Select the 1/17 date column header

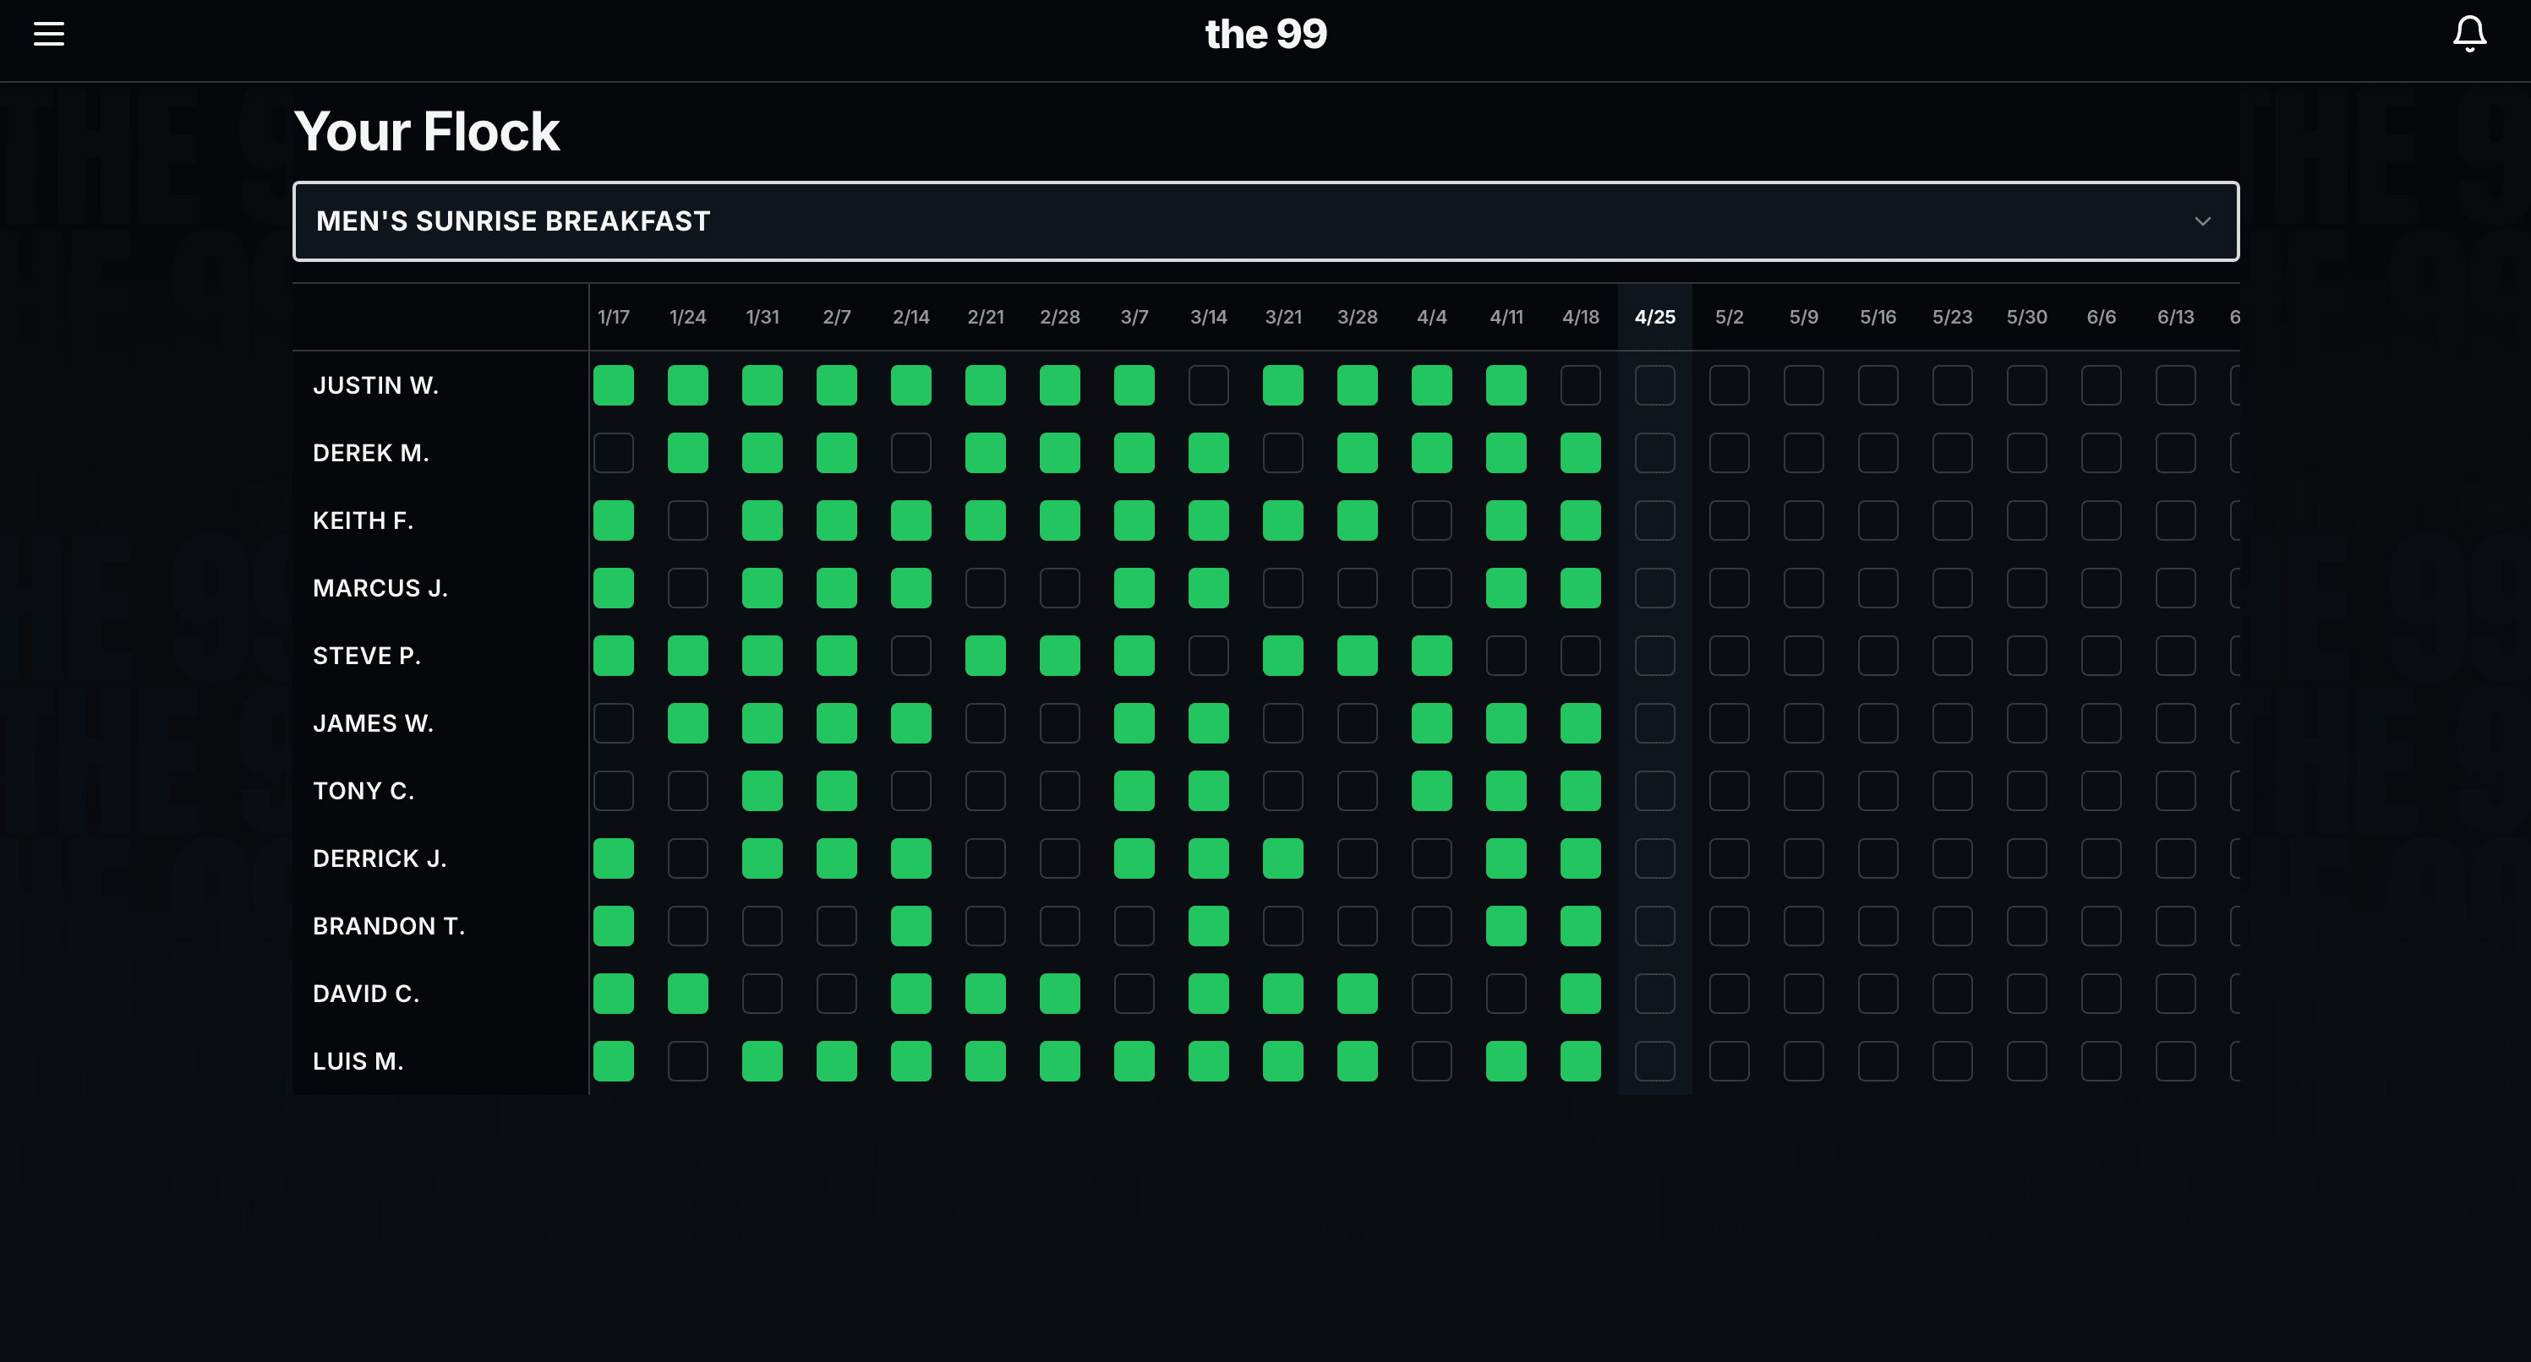614,316
